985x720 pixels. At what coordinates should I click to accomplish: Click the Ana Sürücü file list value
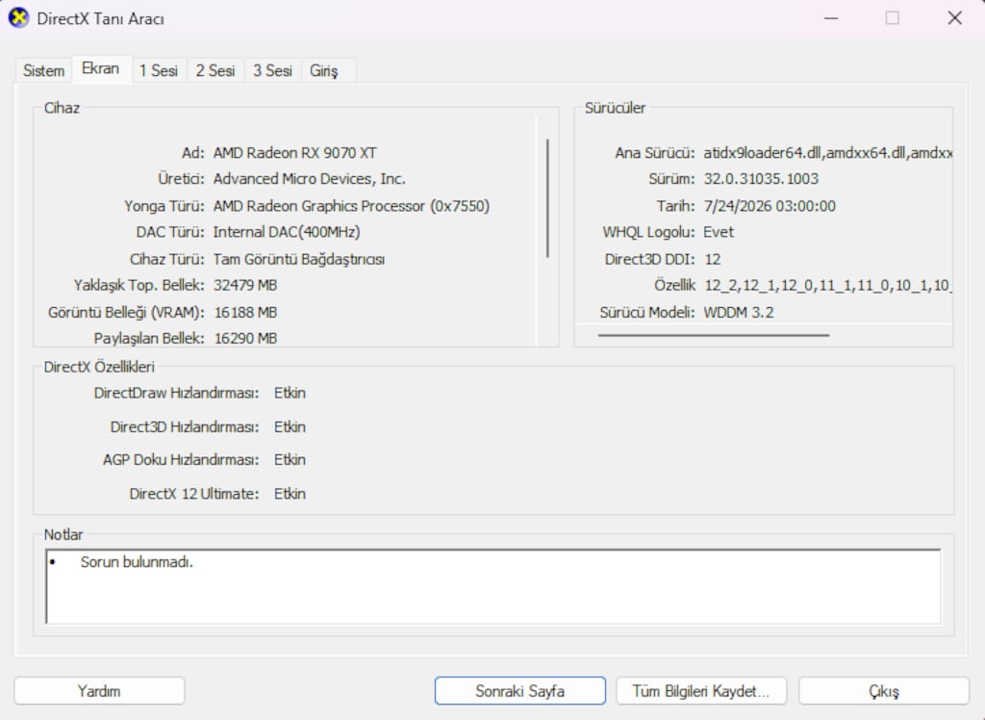pyautogui.click(x=828, y=153)
